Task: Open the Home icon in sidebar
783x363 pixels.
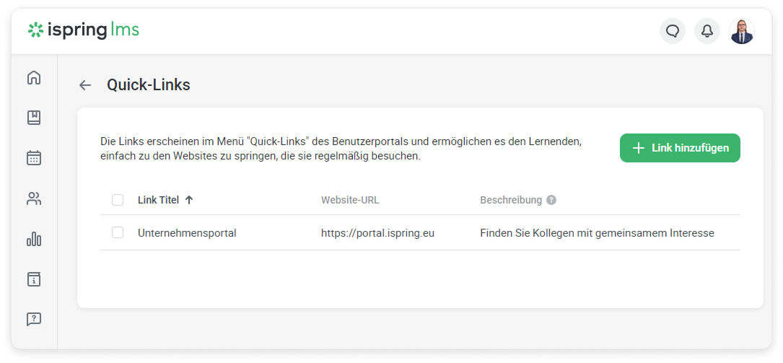Action: pos(34,77)
